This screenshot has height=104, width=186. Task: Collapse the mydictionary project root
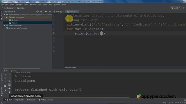pyautogui.click(x=4, y=15)
